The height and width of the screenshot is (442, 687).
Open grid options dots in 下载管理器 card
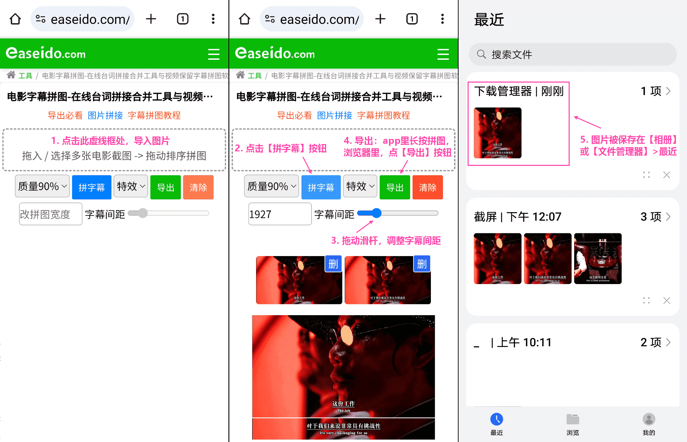(646, 175)
